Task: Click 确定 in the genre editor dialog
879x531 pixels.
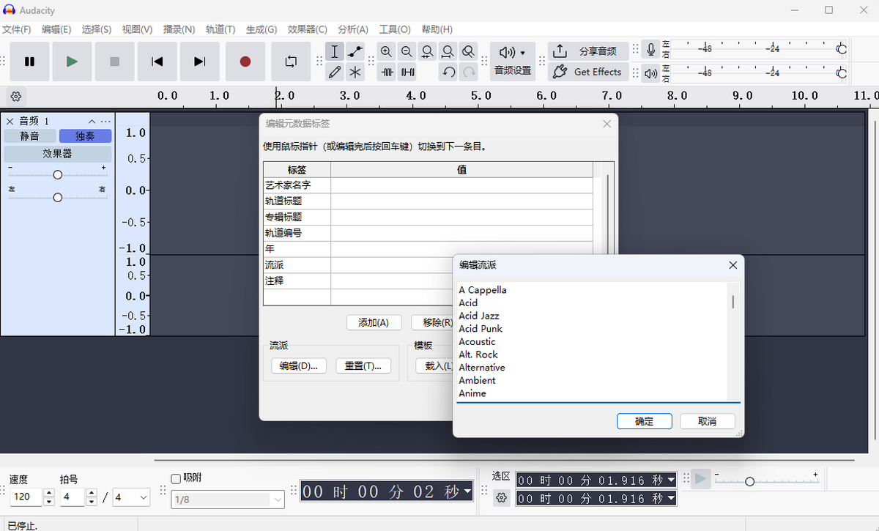Action: click(644, 421)
